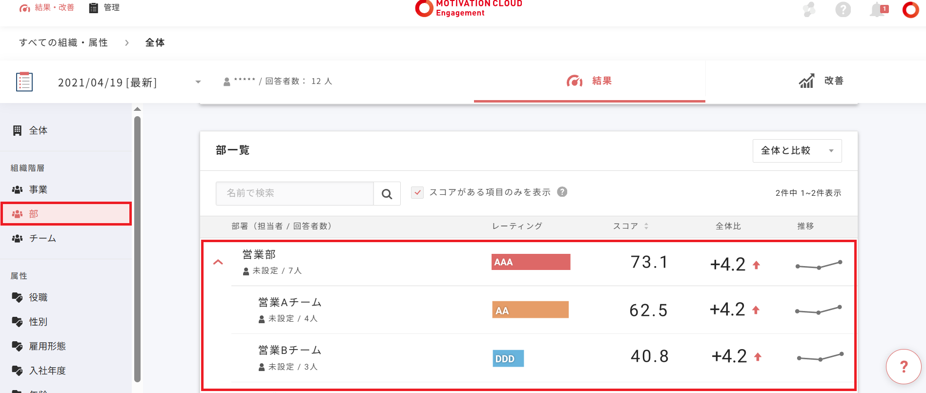Select 役職 attribute in the sidebar
Image resolution: width=926 pixels, height=393 pixels.
point(38,297)
